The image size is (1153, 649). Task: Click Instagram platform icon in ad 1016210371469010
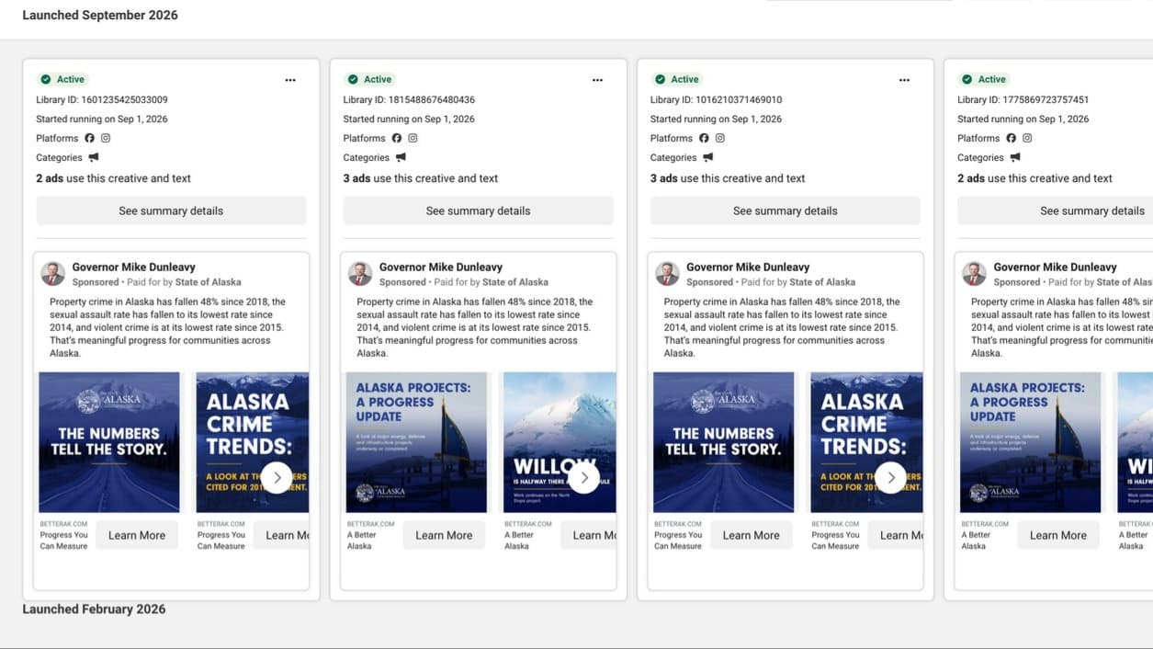pos(719,138)
